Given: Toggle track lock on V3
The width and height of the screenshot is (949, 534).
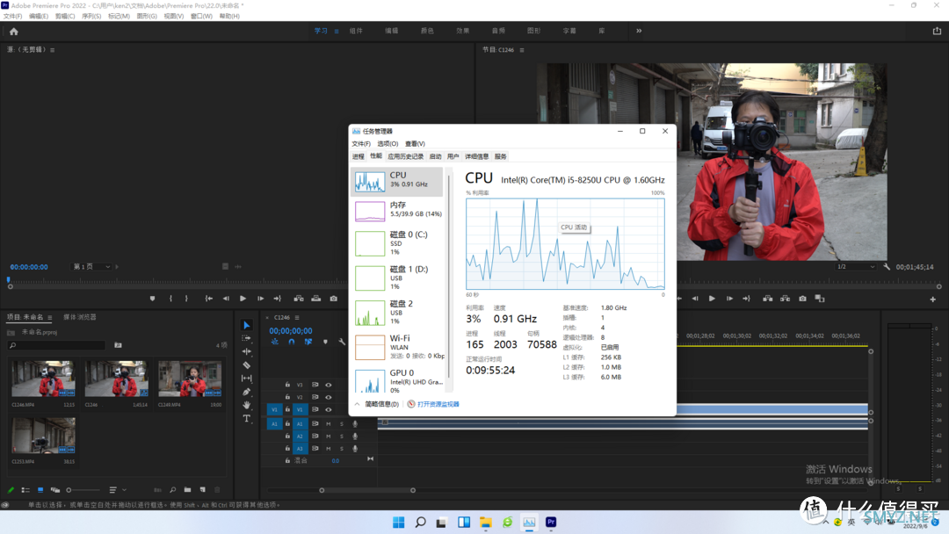Looking at the screenshot, I should 287,385.
